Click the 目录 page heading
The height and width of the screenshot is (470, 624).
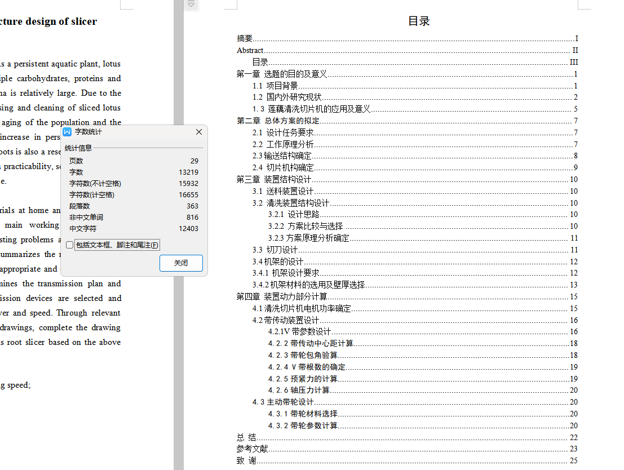(419, 21)
